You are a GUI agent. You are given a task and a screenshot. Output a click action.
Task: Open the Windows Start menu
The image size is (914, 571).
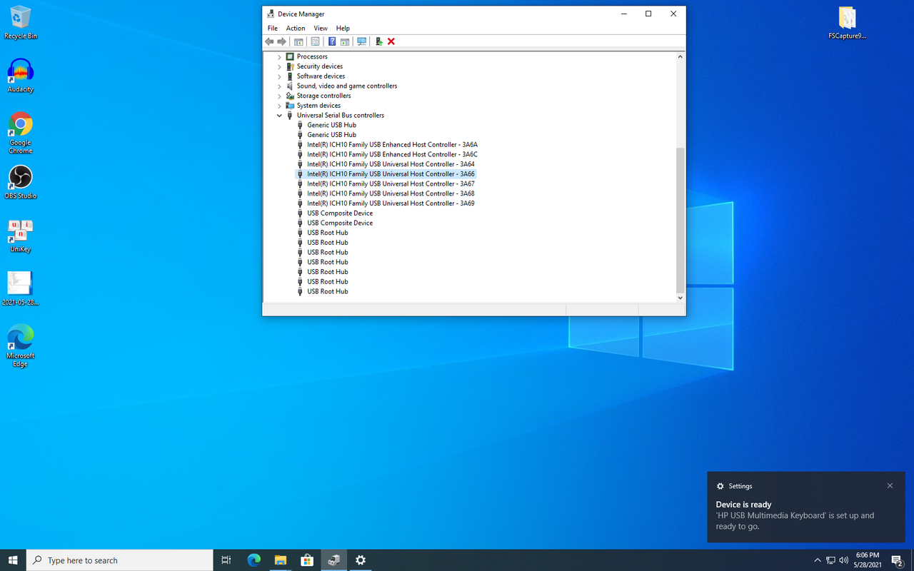tap(13, 560)
